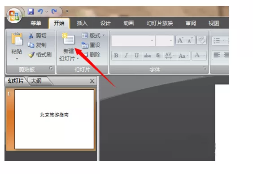This screenshot has width=253, height=174.
Task: Click the Reset (重设) slide button
Action: point(91,45)
